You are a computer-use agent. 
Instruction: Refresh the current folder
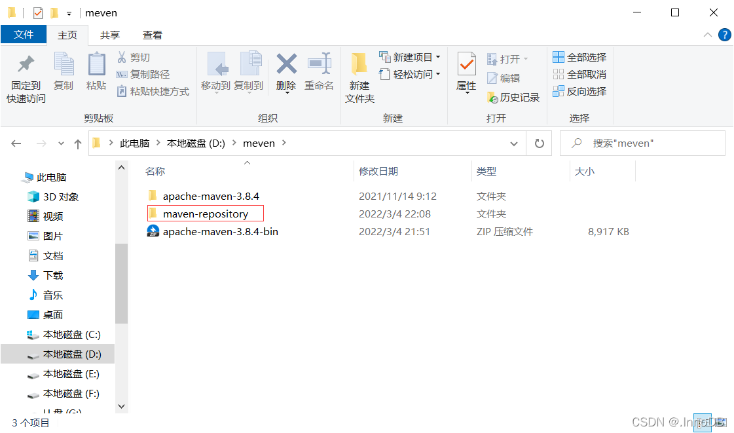540,143
